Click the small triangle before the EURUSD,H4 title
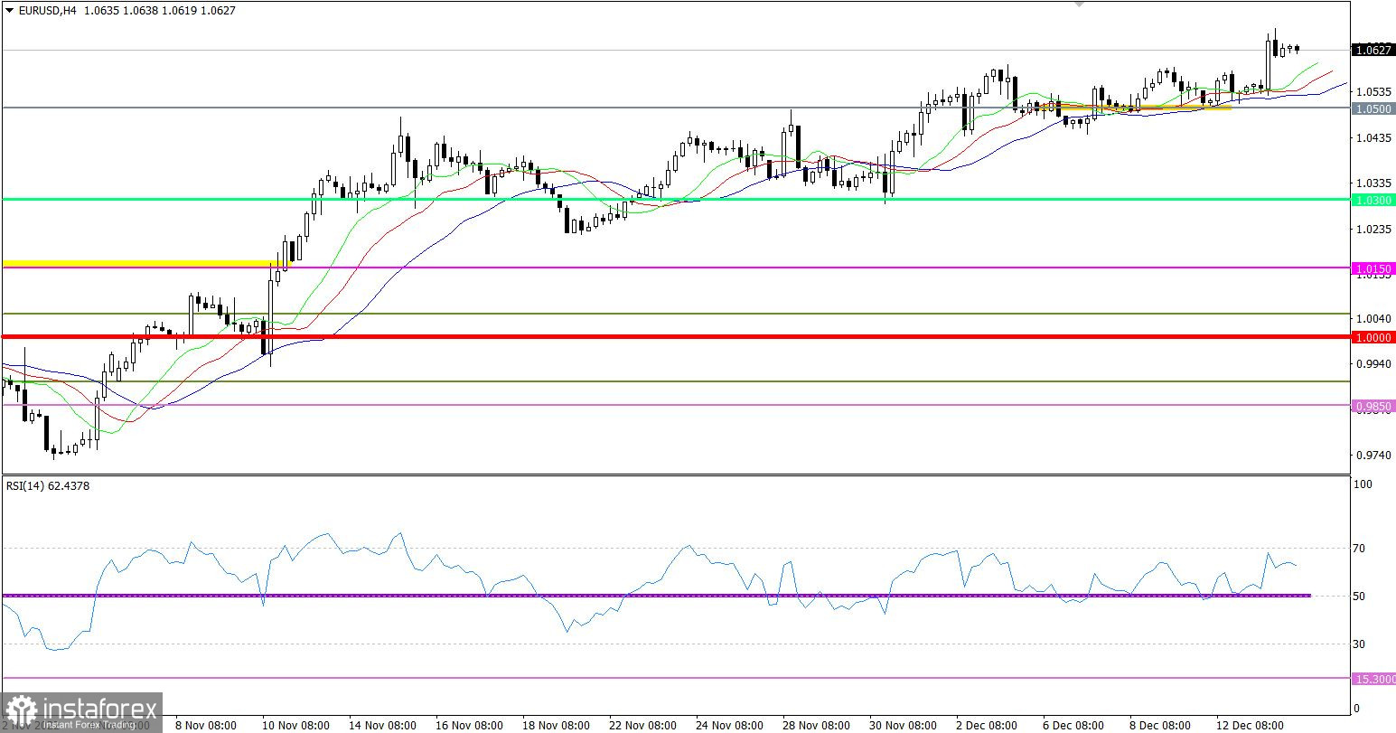 (x=9, y=11)
